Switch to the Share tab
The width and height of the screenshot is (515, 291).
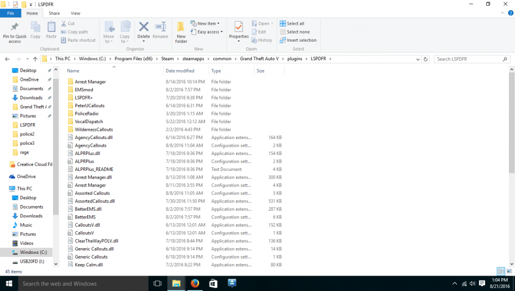(x=54, y=13)
